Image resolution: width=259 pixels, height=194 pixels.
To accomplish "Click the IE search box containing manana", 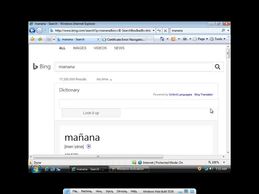I will pyautogui.click(x=196, y=31).
